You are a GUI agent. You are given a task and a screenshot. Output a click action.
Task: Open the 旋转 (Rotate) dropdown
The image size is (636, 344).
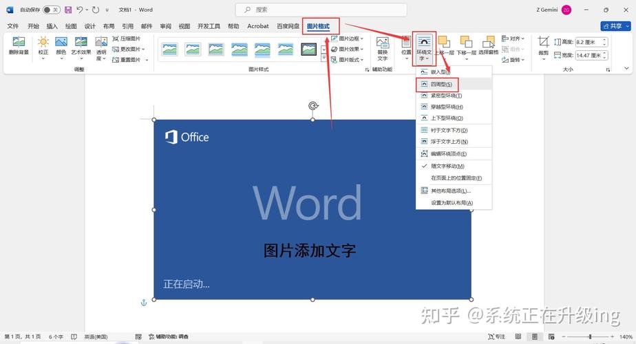tap(513, 60)
